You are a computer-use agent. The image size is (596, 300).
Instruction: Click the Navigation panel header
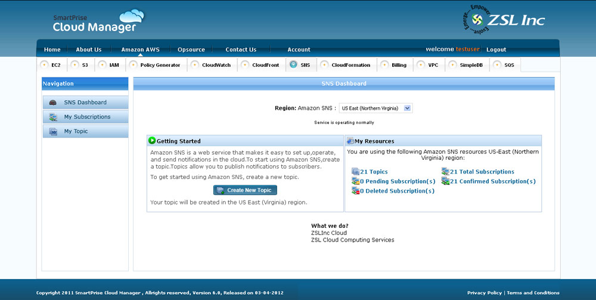85,83
